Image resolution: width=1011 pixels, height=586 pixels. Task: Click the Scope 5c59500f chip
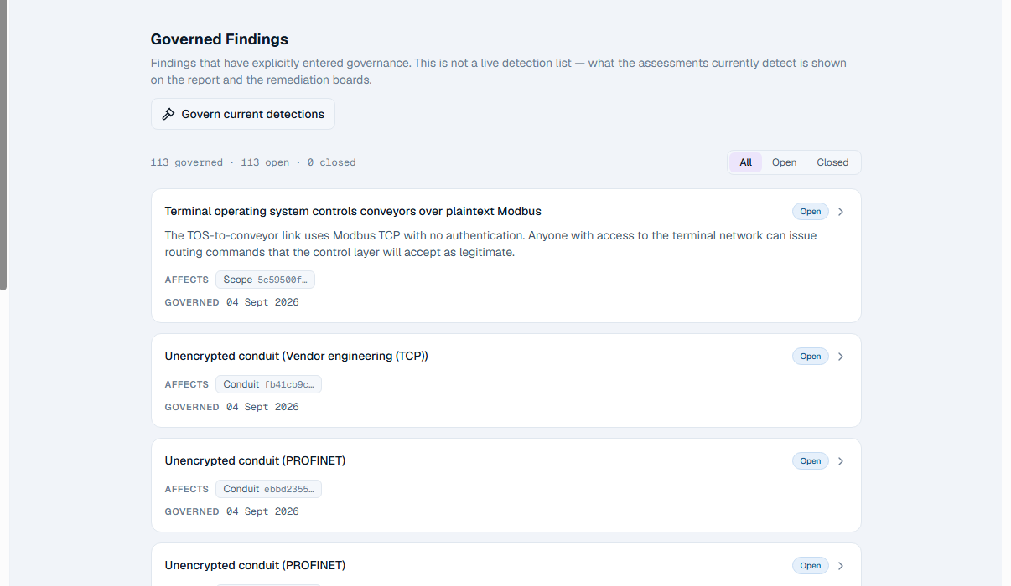click(x=265, y=280)
